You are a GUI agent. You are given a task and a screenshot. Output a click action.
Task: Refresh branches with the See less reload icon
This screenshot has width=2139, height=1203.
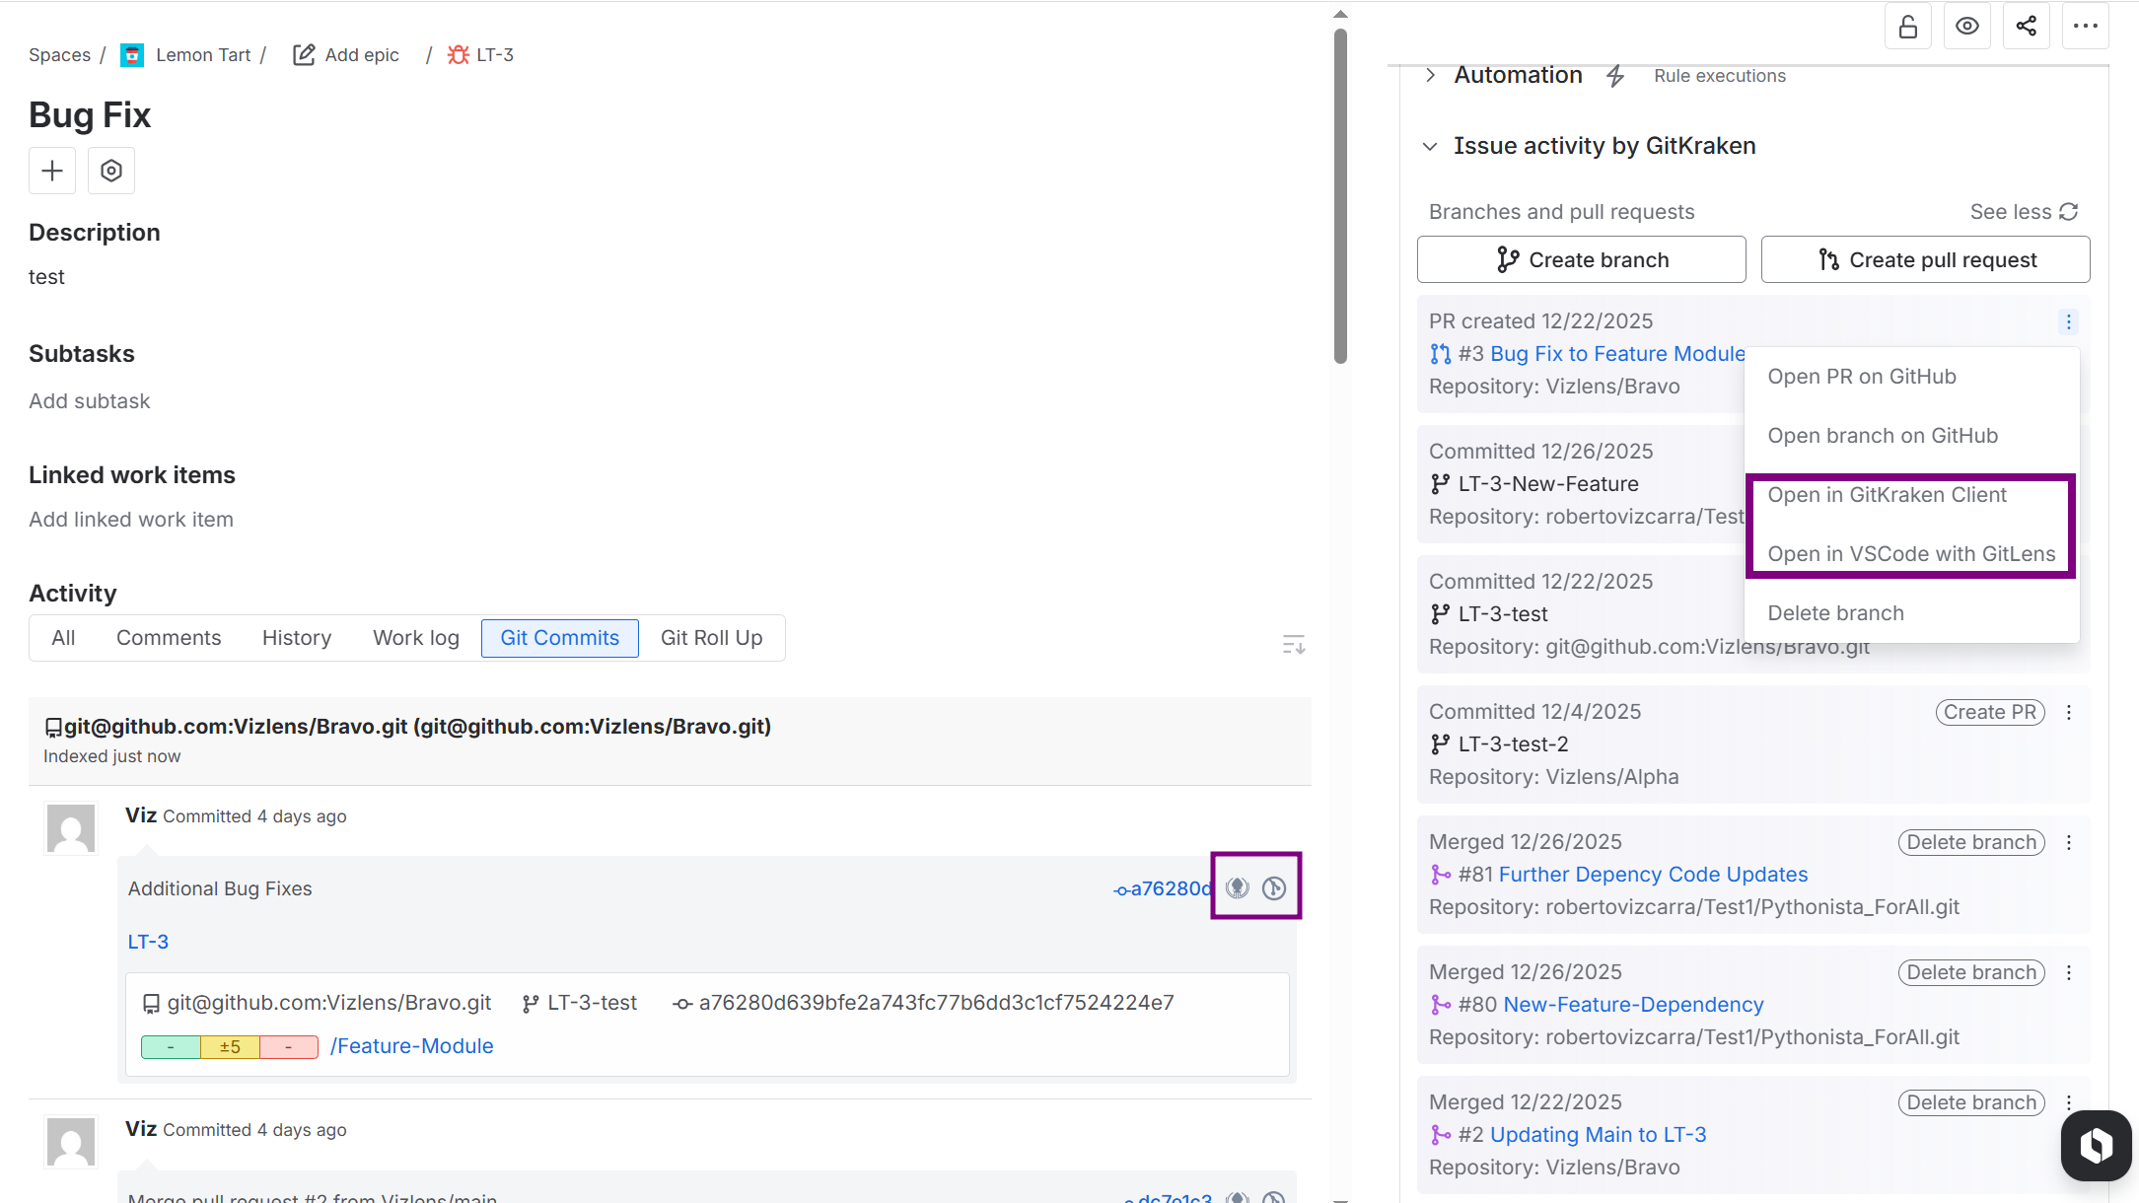pyautogui.click(x=2069, y=212)
